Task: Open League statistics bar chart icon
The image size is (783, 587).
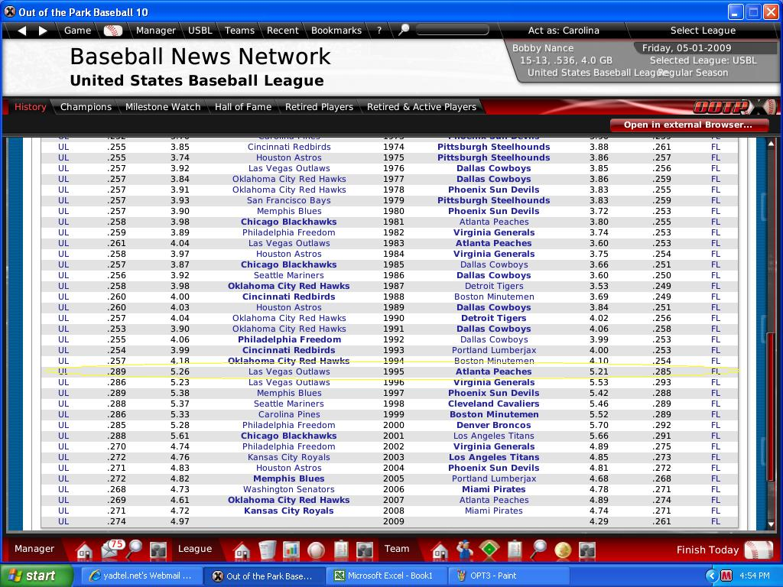Action: [x=291, y=550]
